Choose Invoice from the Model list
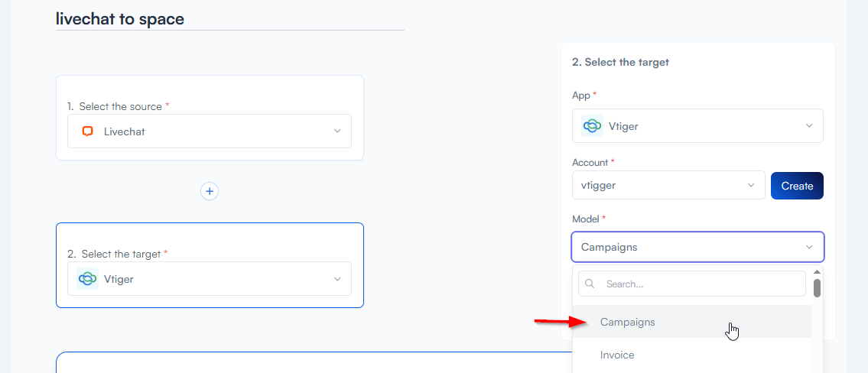868x373 pixels. coord(617,355)
